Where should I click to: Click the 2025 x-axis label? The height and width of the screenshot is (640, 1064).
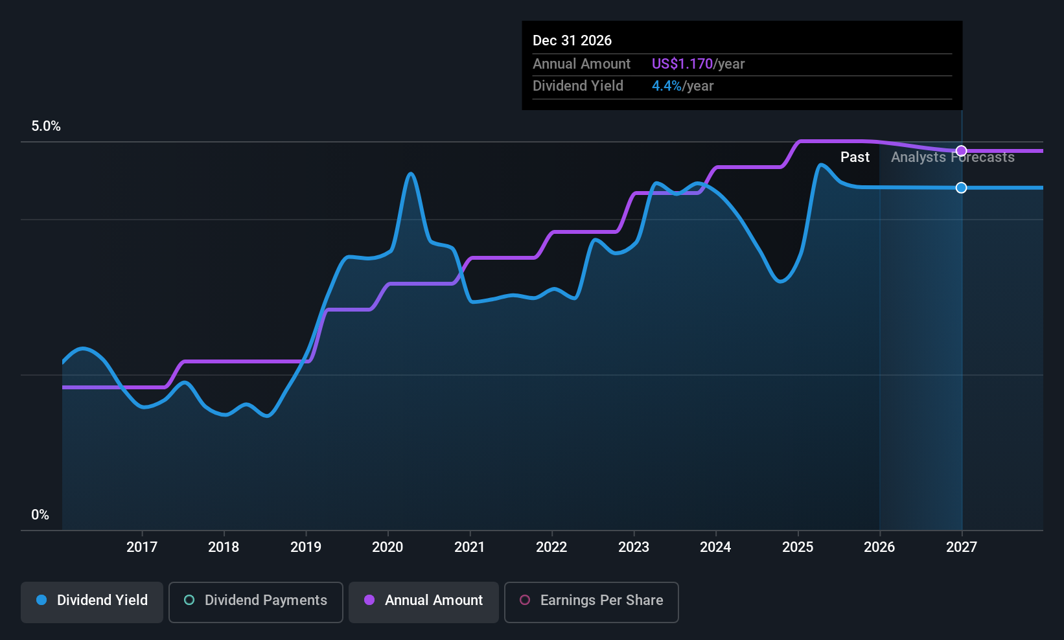pyautogui.click(x=798, y=547)
